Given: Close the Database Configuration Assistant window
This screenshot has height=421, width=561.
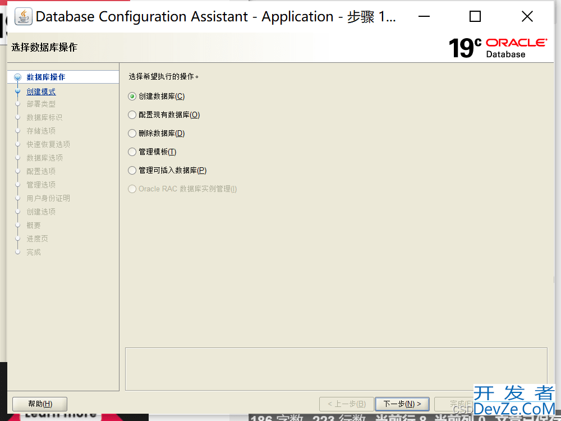Looking at the screenshot, I should pos(527,16).
